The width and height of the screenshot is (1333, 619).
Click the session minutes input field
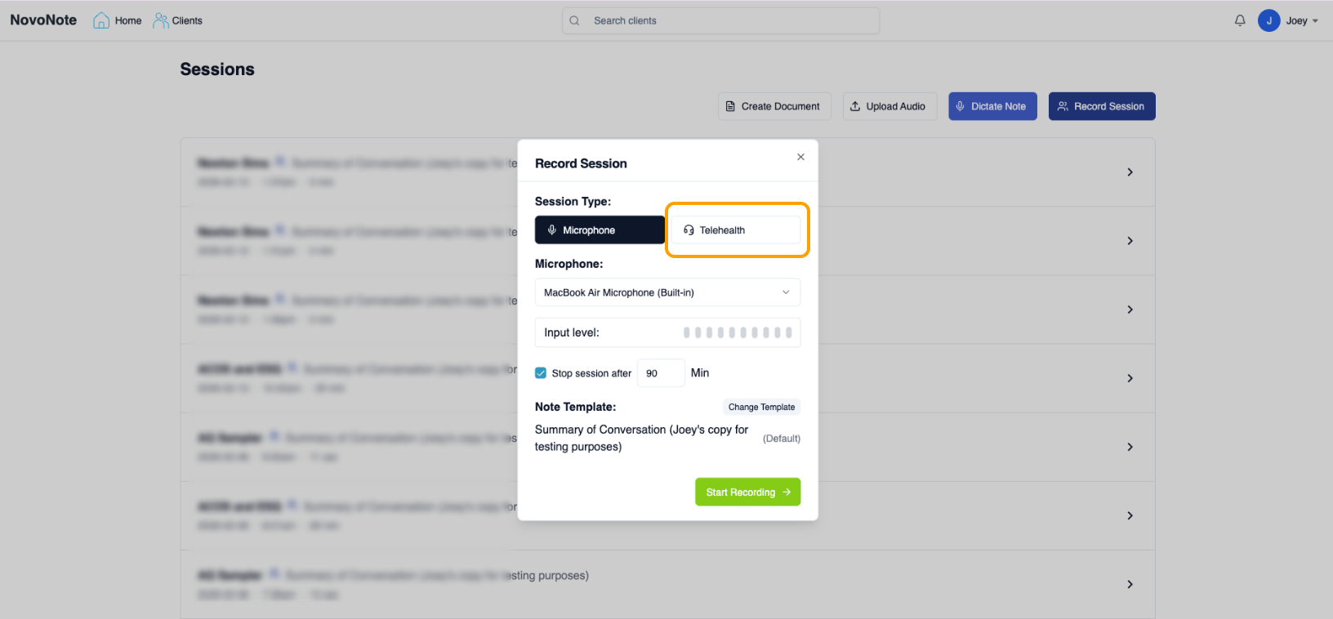tap(660, 373)
